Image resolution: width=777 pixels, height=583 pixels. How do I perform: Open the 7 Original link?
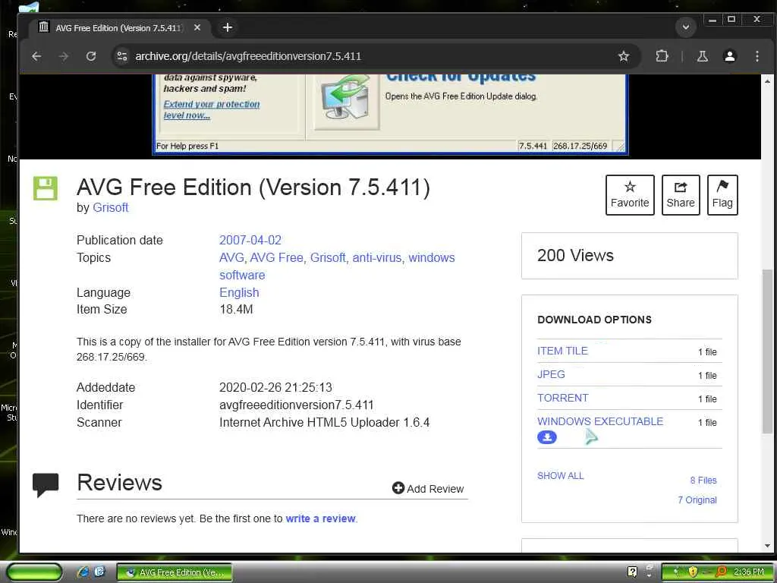point(697,499)
